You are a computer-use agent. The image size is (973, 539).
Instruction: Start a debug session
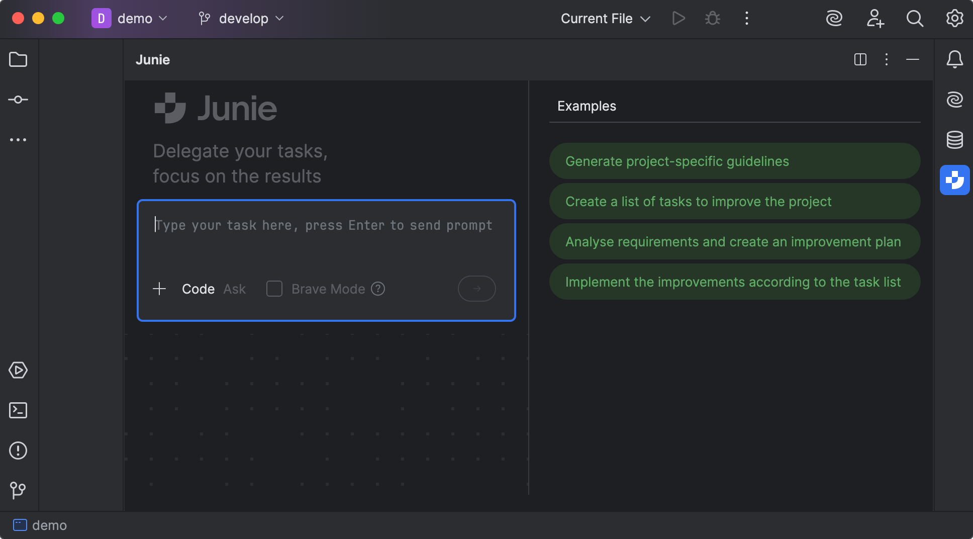pyautogui.click(x=712, y=18)
